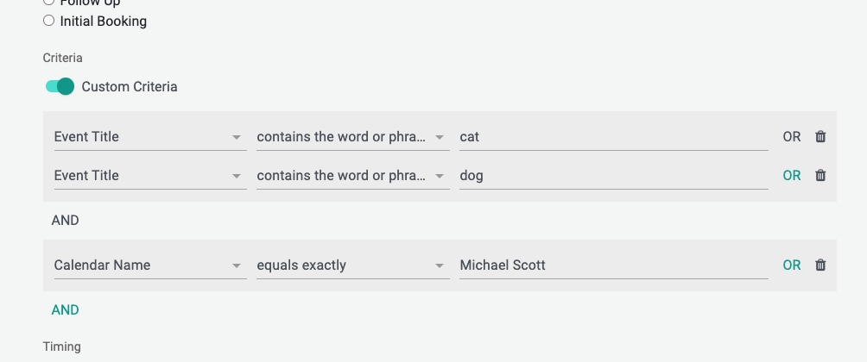Screen dimensions: 867x362
Task: Click the 'dog' text input field
Action: click(x=614, y=176)
